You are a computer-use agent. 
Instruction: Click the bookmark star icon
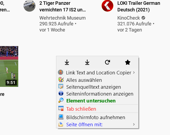click(128, 62)
